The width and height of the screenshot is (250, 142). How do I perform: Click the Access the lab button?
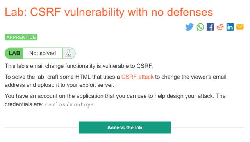tap(125, 128)
